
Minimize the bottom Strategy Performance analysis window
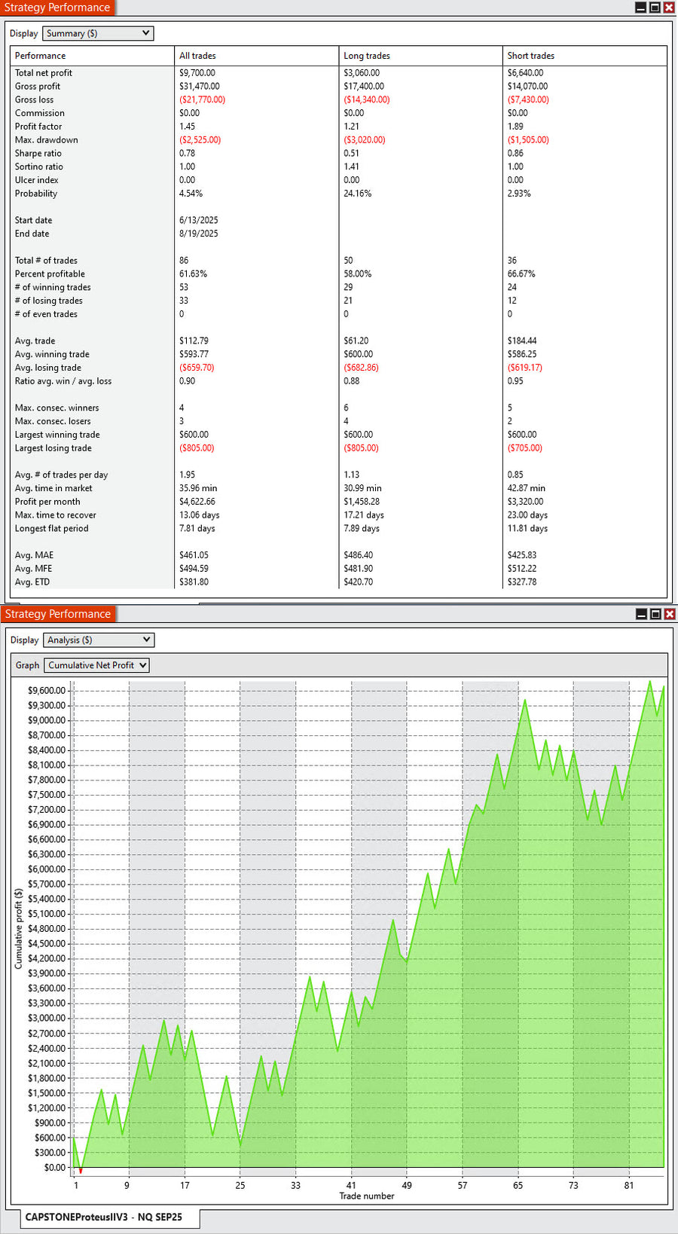point(642,614)
